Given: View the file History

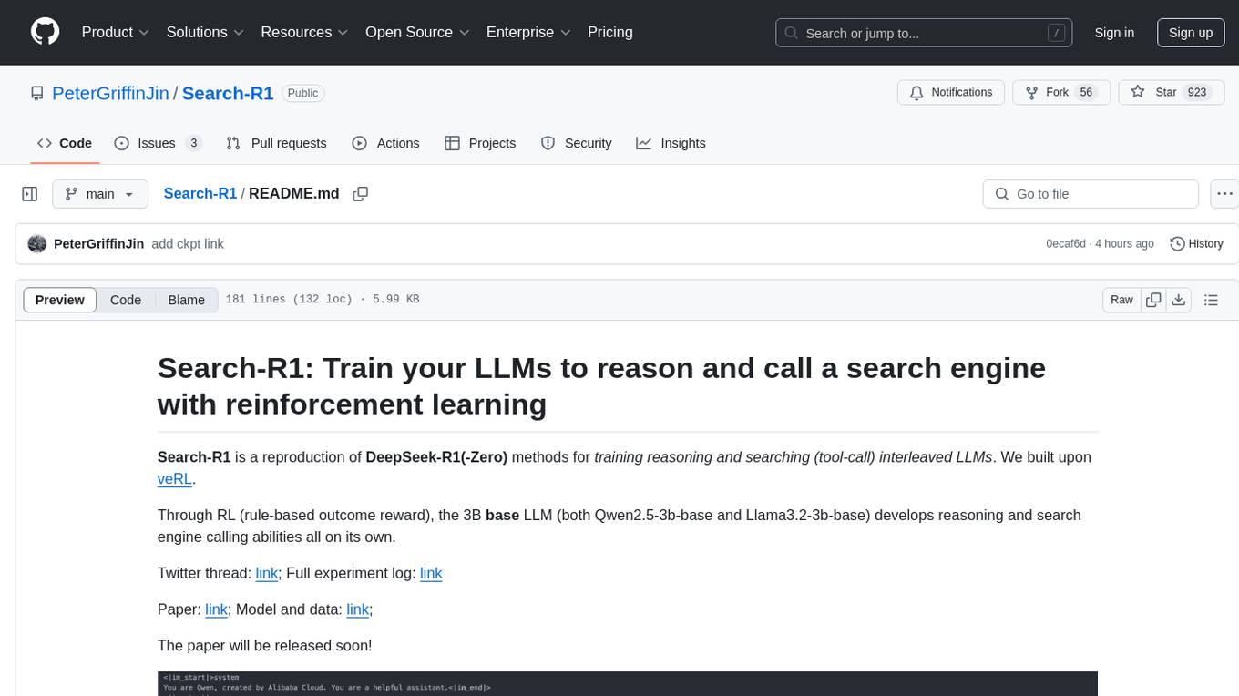Looking at the screenshot, I should pos(1196,244).
